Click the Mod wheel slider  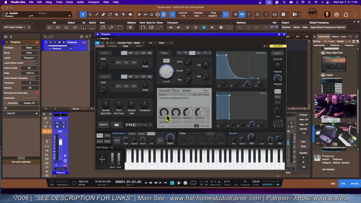coord(119,159)
